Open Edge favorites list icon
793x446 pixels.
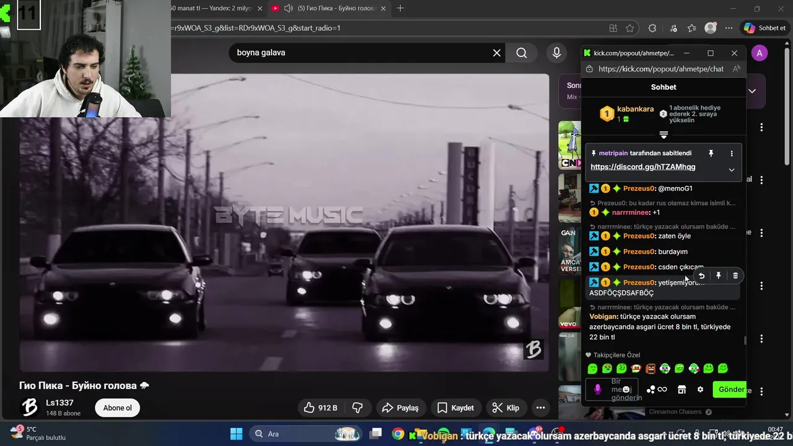[692, 28]
